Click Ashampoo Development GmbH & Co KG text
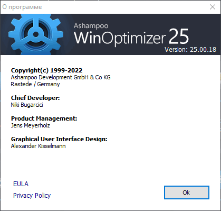The image size is (221, 211). [61, 77]
